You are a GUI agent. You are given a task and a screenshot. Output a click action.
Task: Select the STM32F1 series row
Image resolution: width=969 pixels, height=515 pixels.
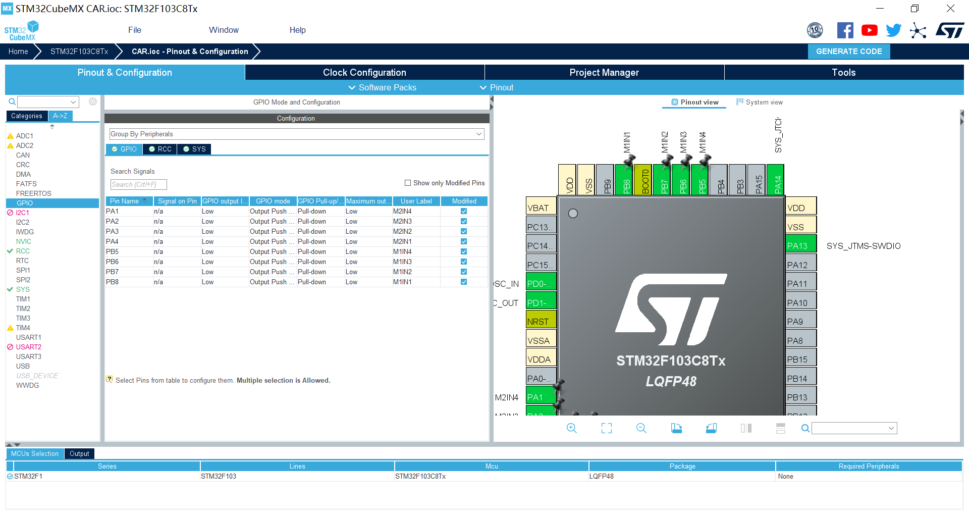pos(484,476)
